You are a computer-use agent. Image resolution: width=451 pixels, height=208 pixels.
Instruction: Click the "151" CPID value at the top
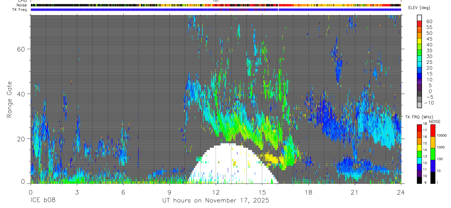click(216, 1)
